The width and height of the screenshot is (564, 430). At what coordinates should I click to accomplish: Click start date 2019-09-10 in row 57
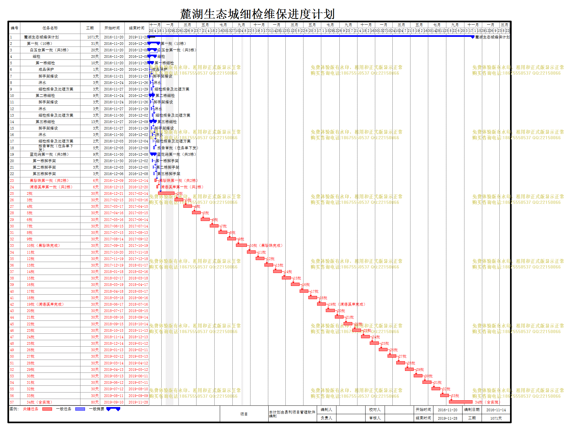pos(113,402)
